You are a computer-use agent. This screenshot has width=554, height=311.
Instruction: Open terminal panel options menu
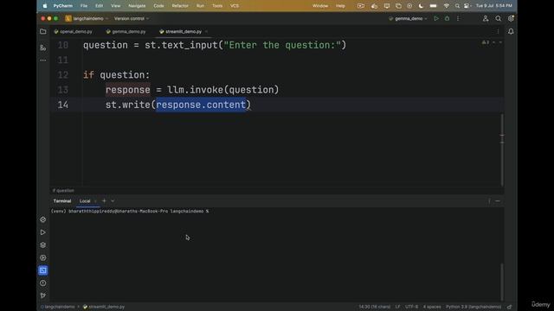[x=489, y=201]
